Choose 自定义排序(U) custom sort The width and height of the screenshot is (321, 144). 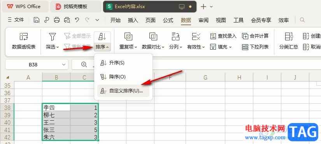pyautogui.click(x=123, y=91)
